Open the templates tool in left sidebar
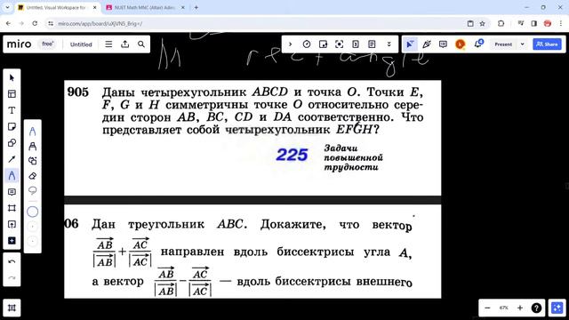The height and width of the screenshot is (320, 569). tap(12, 94)
